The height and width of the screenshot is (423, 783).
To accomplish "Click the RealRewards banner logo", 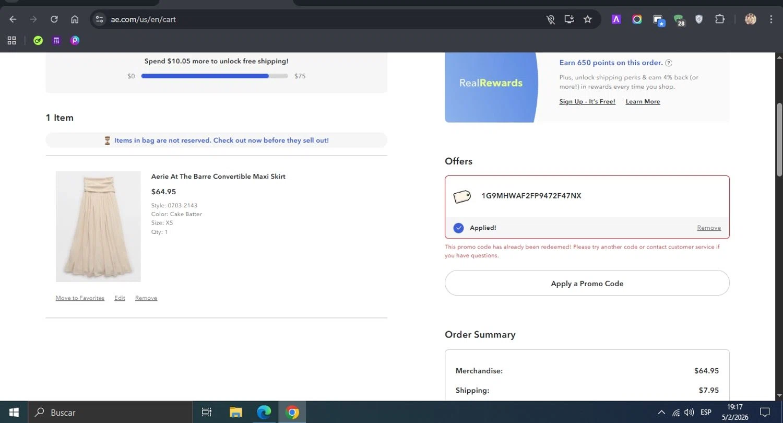I will point(491,83).
